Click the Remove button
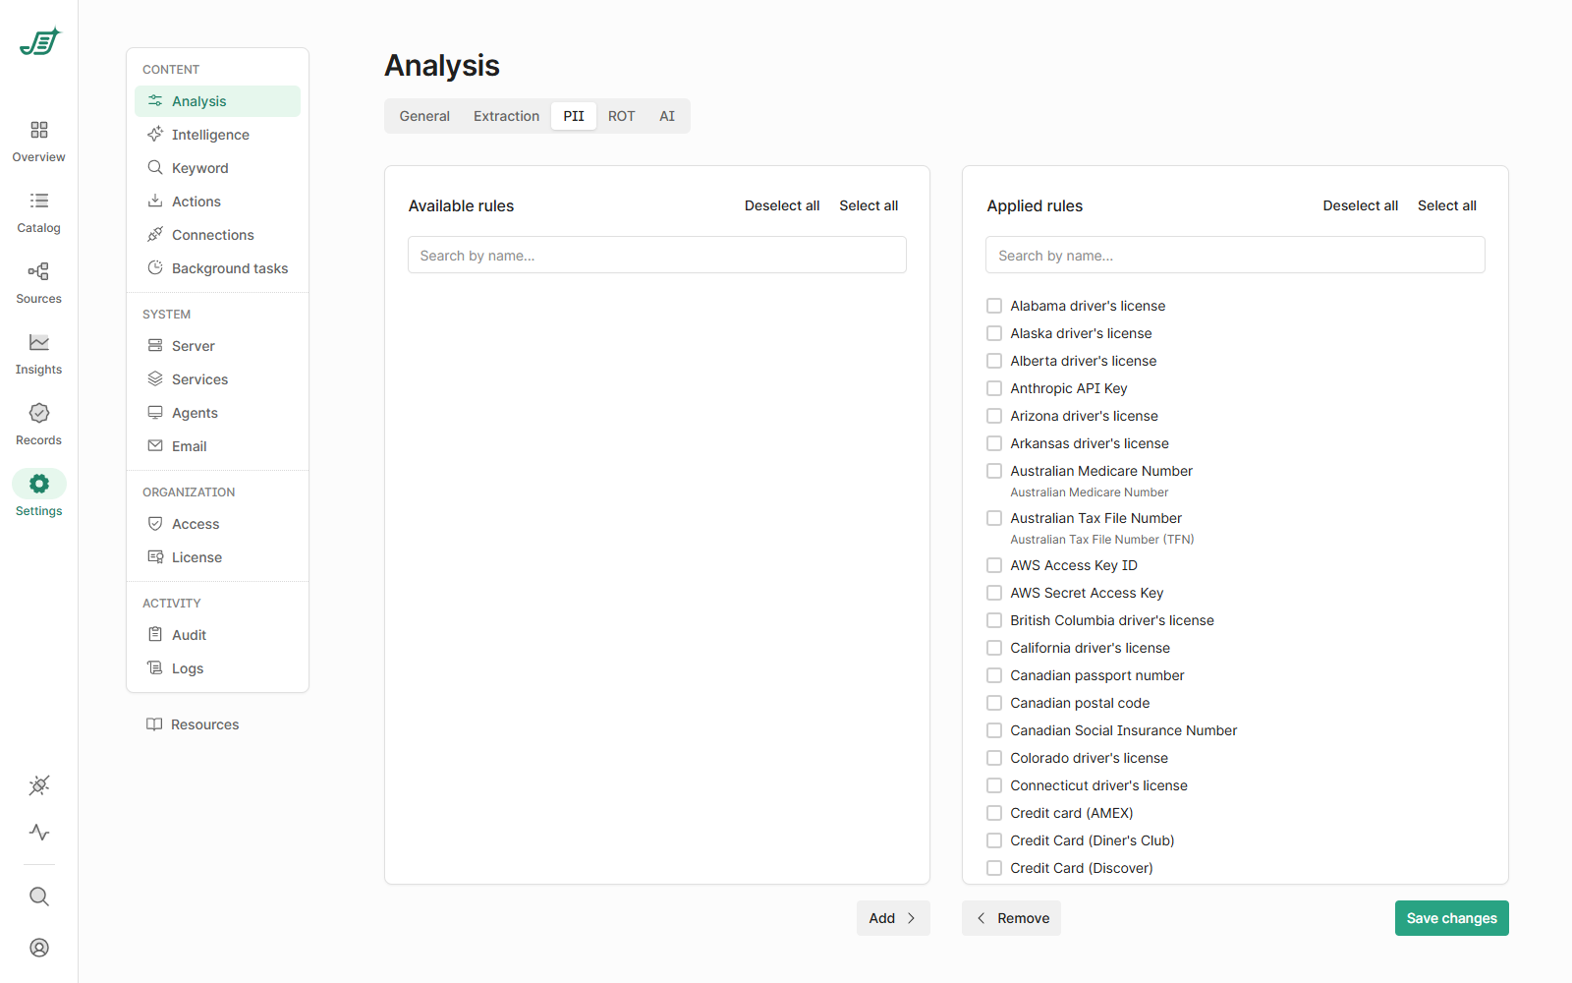This screenshot has width=1572, height=983. (1011, 918)
